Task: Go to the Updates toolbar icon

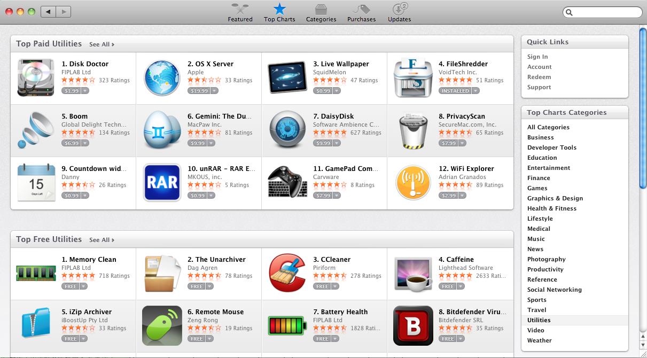Action: click(399, 12)
